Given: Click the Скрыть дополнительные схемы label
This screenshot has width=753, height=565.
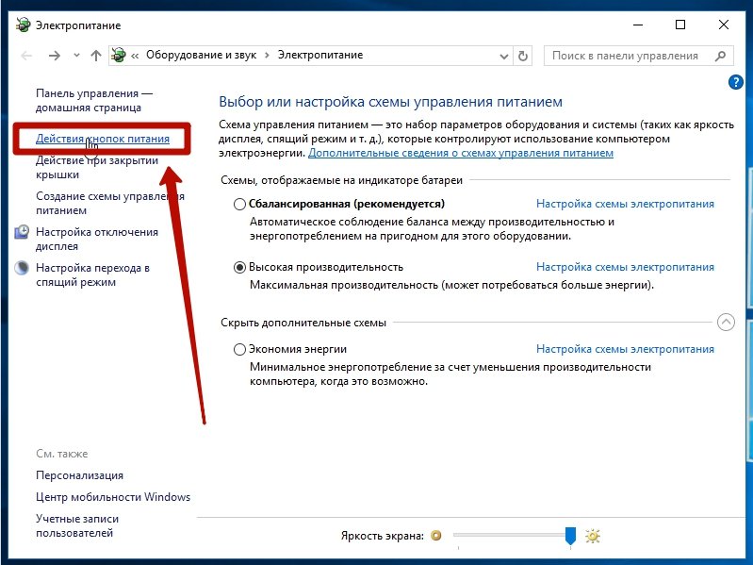Looking at the screenshot, I should (x=303, y=323).
